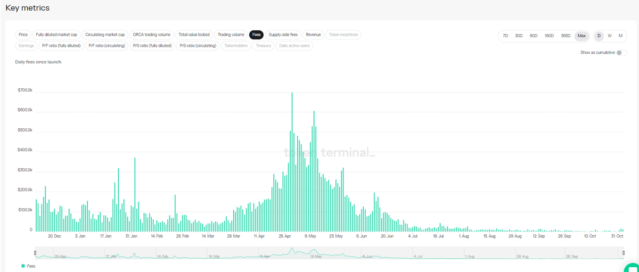Open Supply-side fees metric
Viewport: 639px width, 272px height.
click(283, 35)
